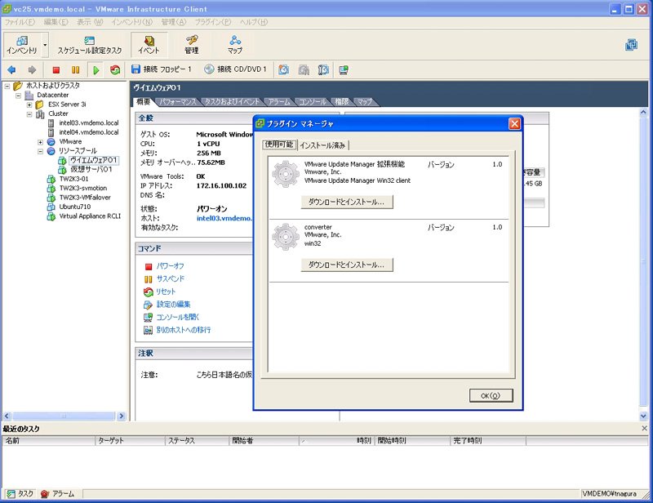Image resolution: width=653 pixels, height=503 pixels.
Task: Click the yellow Suspend toolbar icon
Action: pos(75,70)
